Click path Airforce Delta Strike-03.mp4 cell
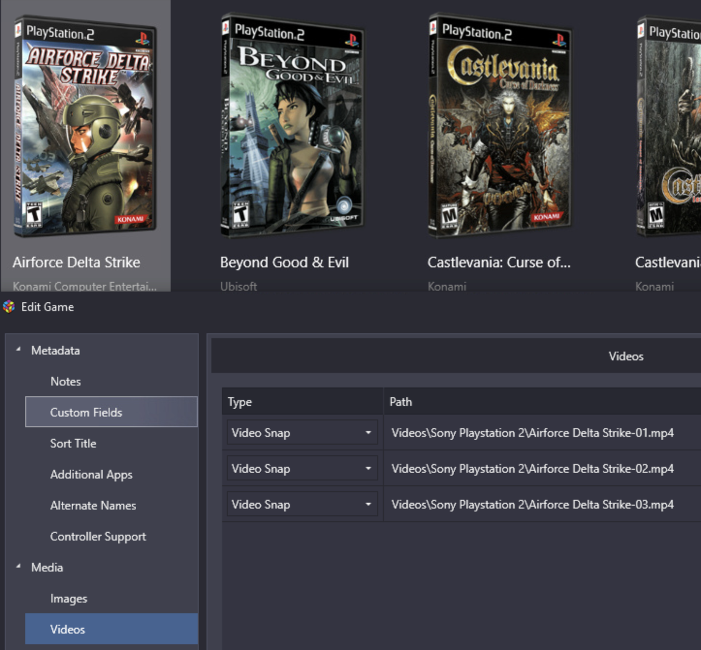 click(542, 504)
